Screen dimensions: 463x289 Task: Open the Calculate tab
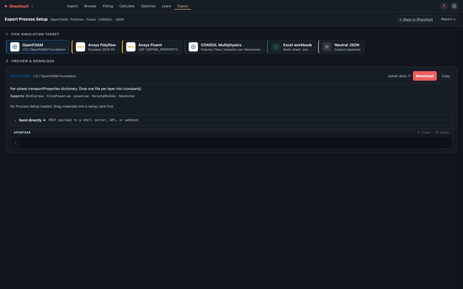click(127, 6)
